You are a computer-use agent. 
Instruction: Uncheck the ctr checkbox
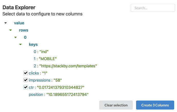pyautogui.click(x=26, y=87)
